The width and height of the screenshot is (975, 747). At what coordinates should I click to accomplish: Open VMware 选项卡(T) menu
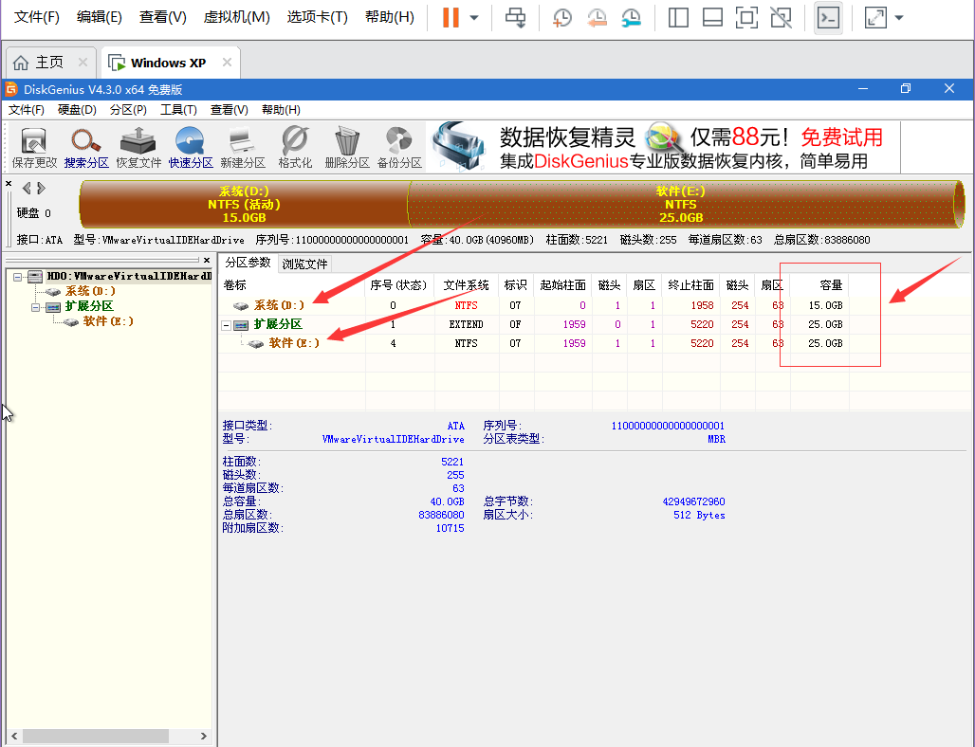(317, 17)
